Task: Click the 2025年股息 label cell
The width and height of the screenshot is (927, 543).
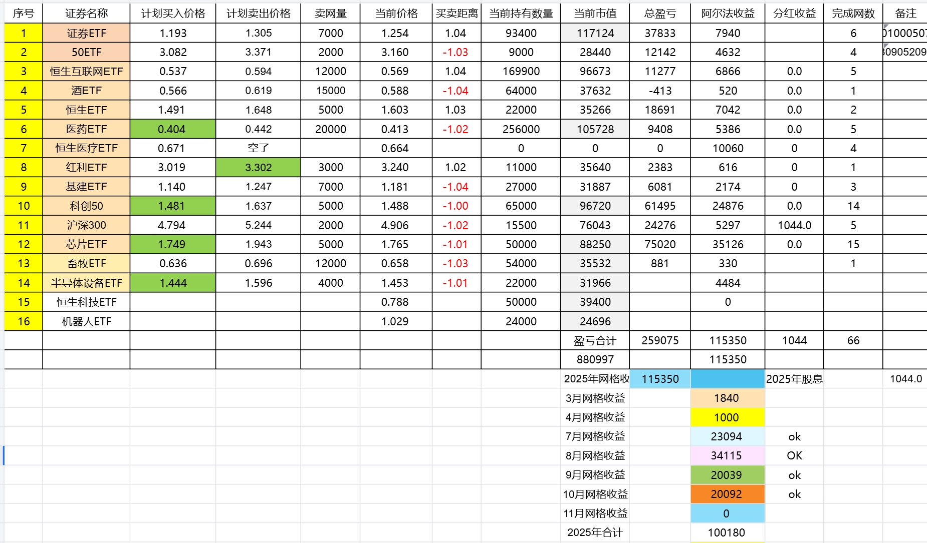Action: pos(794,379)
